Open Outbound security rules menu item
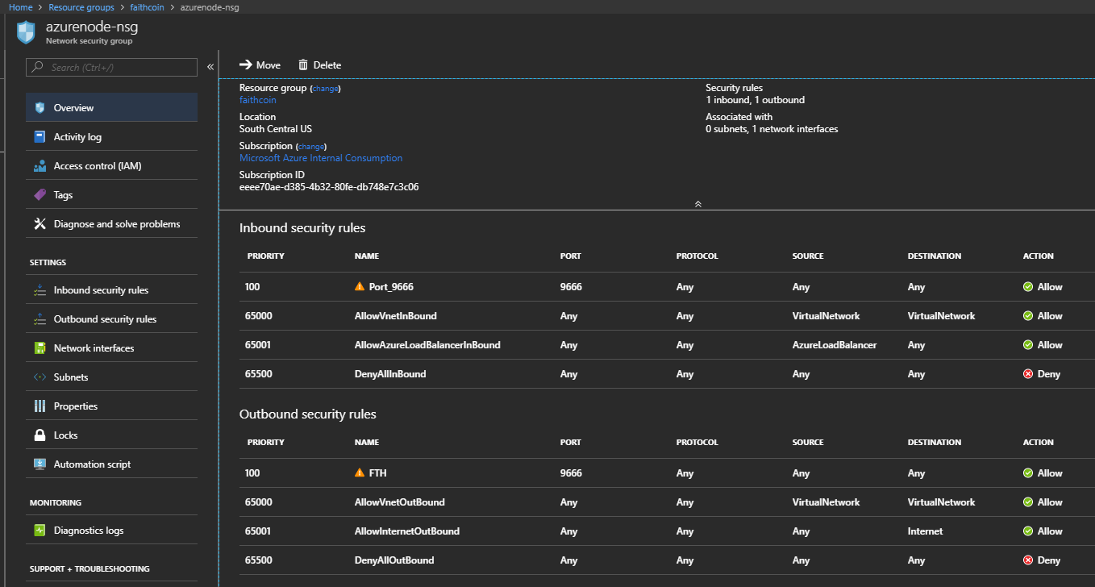This screenshot has height=587, width=1095. point(105,319)
